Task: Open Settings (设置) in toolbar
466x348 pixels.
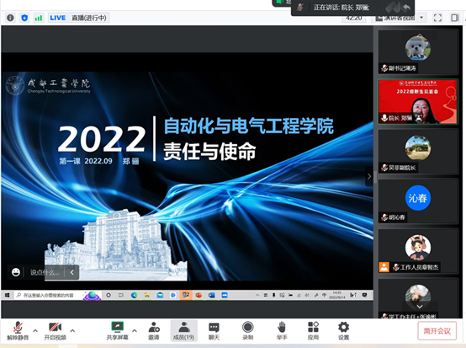Action: 343,331
